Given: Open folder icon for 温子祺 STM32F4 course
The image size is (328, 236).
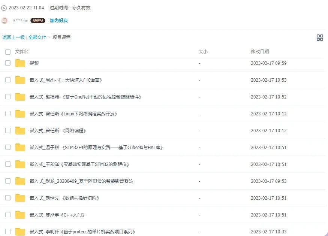Looking at the screenshot, I should point(20,148).
